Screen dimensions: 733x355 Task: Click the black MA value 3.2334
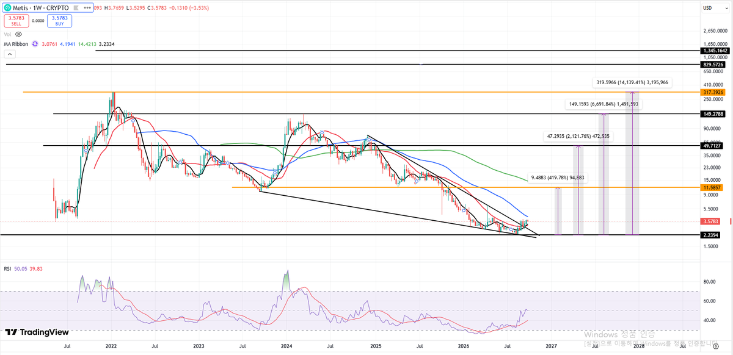107,44
